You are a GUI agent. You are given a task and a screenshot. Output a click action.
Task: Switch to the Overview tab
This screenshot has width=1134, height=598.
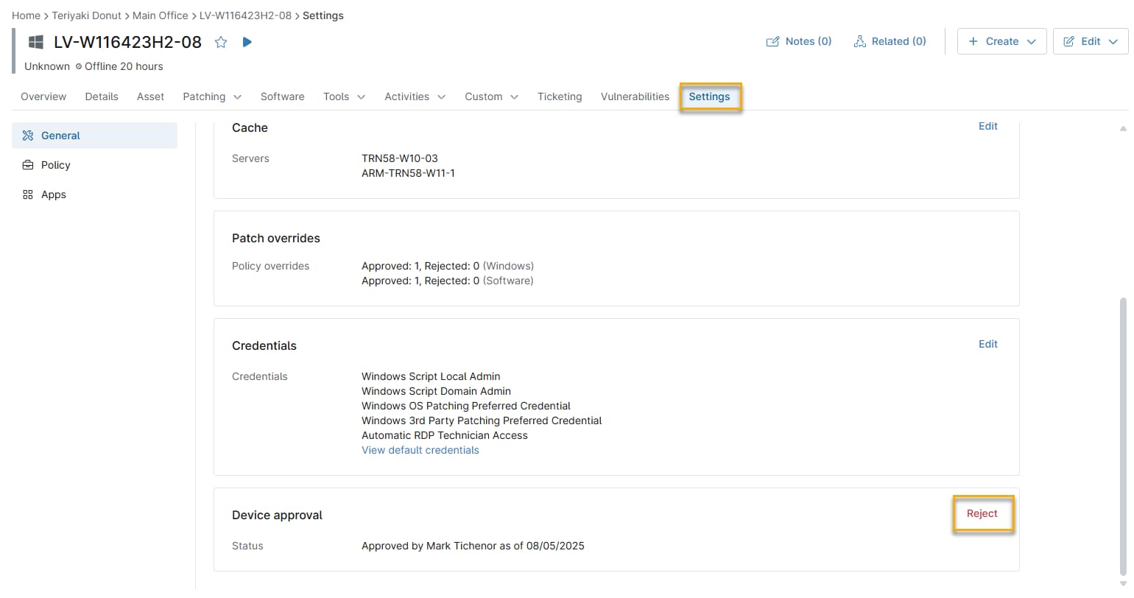pyautogui.click(x=43, y=96)
